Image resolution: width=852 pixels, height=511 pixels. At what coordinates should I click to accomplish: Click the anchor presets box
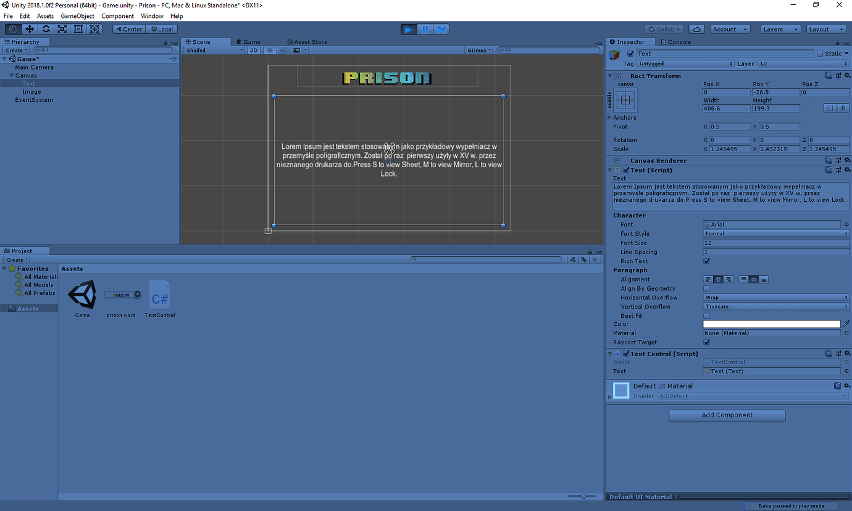[x=626, y=99]
